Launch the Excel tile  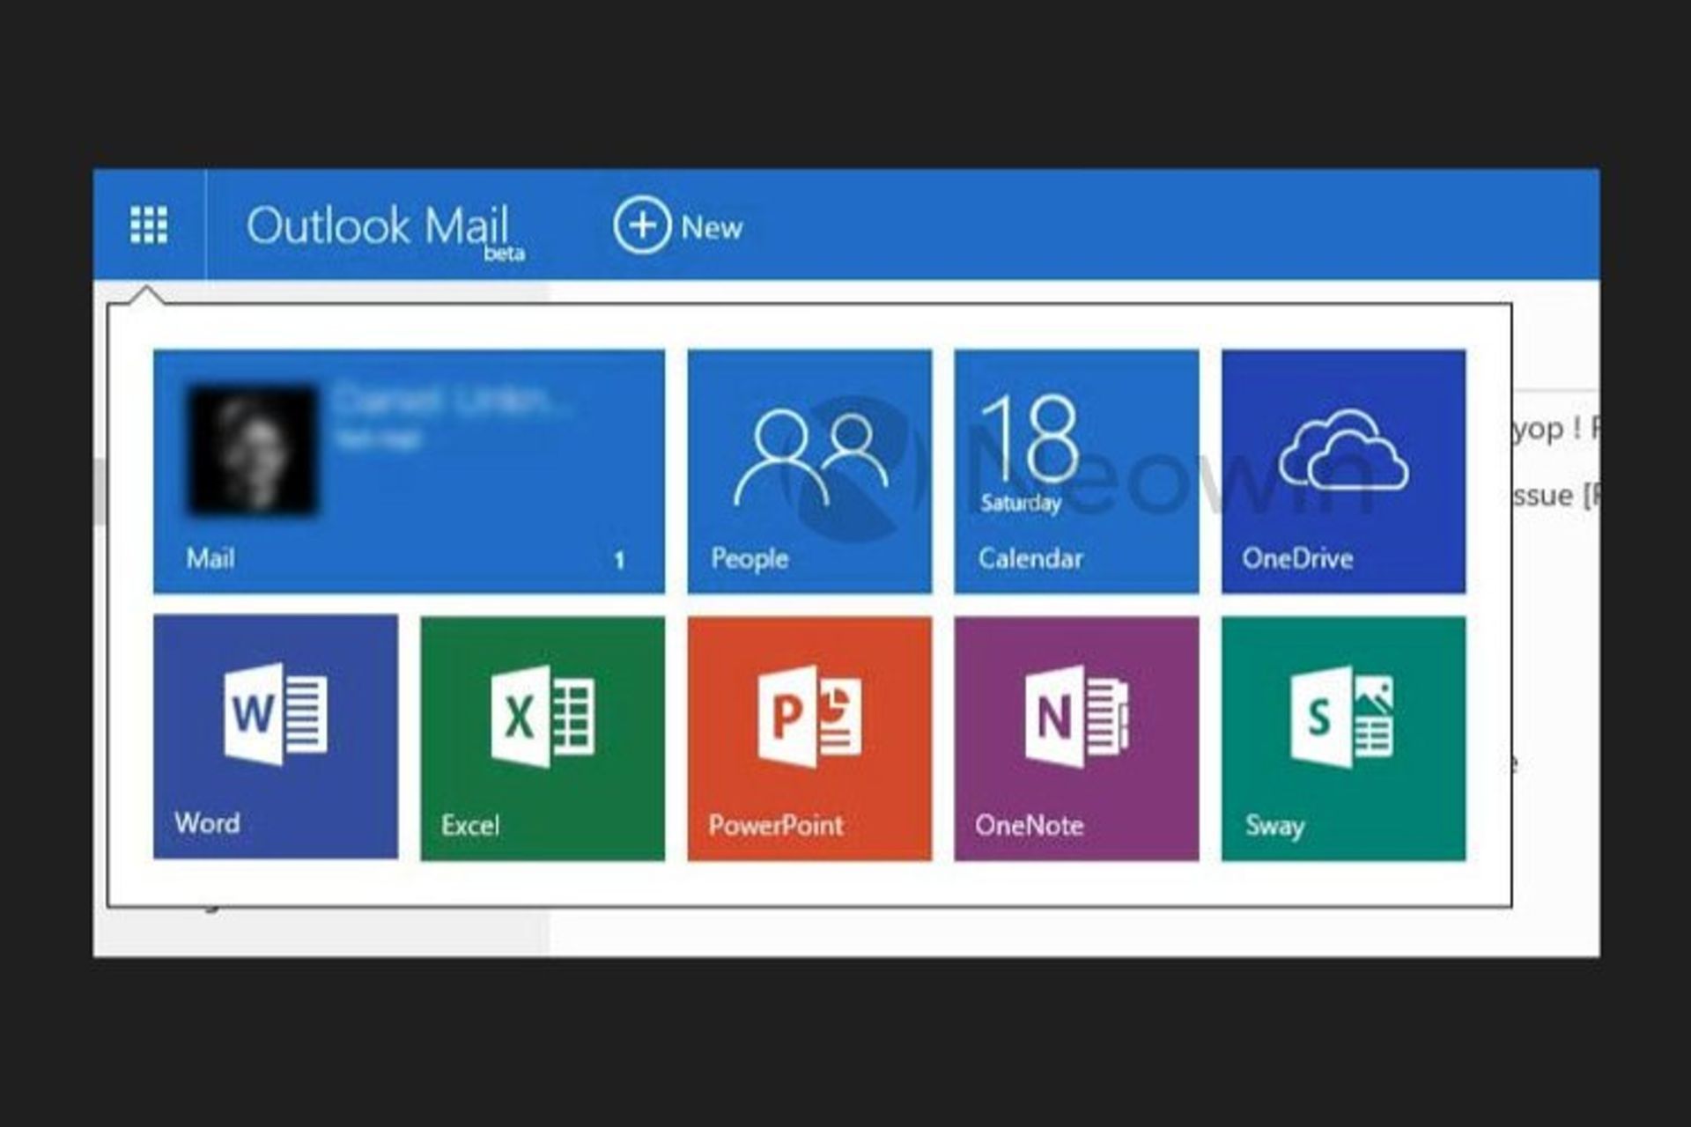point(543,739)
